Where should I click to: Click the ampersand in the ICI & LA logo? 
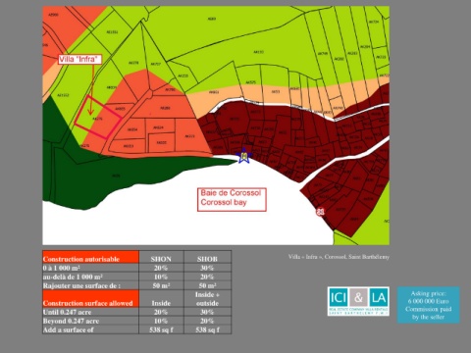click(x=358, y=298)
